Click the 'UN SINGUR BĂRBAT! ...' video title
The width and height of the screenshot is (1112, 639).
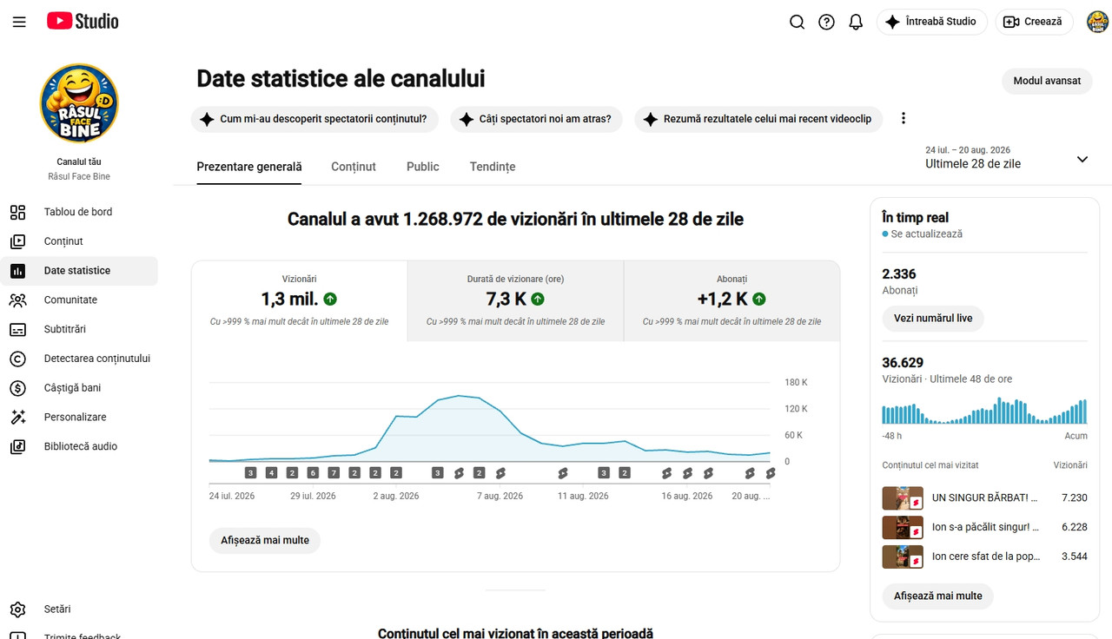[985, 498]
